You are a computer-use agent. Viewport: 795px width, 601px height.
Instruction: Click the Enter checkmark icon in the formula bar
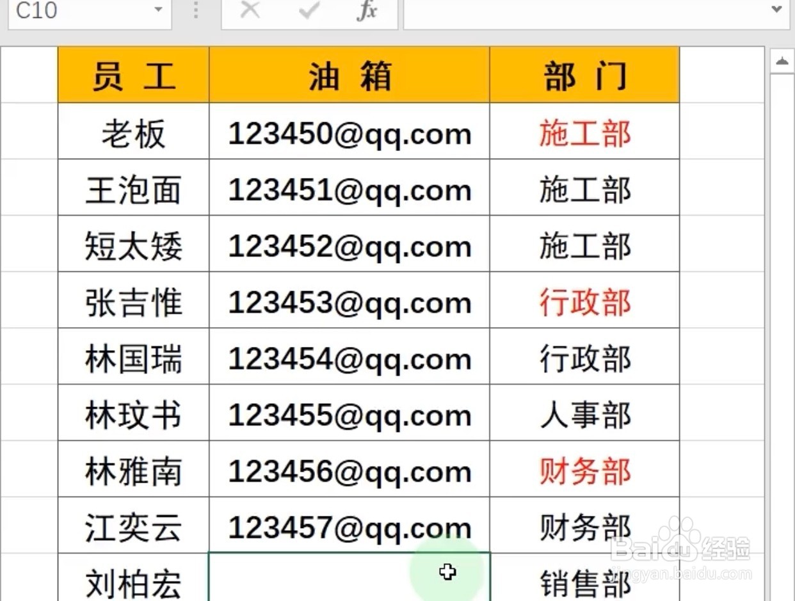pos(309,12)
